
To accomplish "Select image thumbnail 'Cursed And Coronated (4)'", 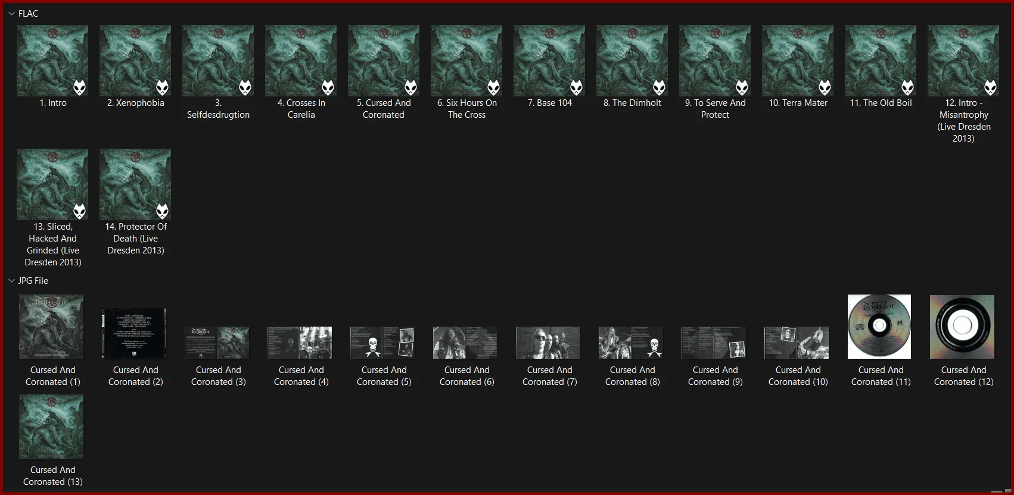I will point(300,343).
